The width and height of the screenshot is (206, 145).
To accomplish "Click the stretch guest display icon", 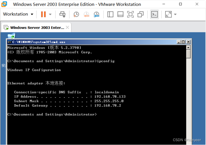I will click(x=168, y=14).
